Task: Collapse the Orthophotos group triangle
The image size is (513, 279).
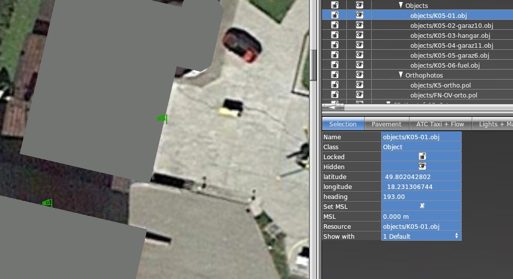Action: [401, 75]
